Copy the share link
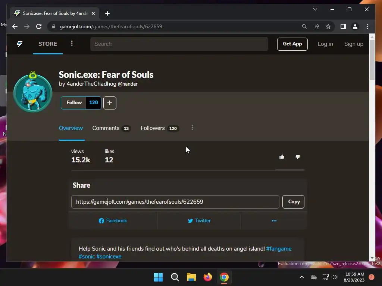Image resolution: width=382 pixels, height=286 pixels. pyautogui.click(x=293, y=201)
